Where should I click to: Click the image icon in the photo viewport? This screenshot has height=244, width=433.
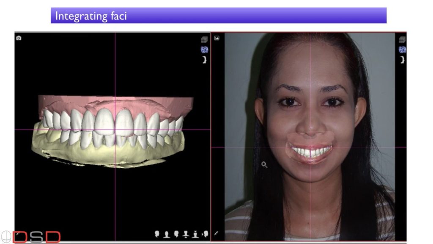[216, 38]
